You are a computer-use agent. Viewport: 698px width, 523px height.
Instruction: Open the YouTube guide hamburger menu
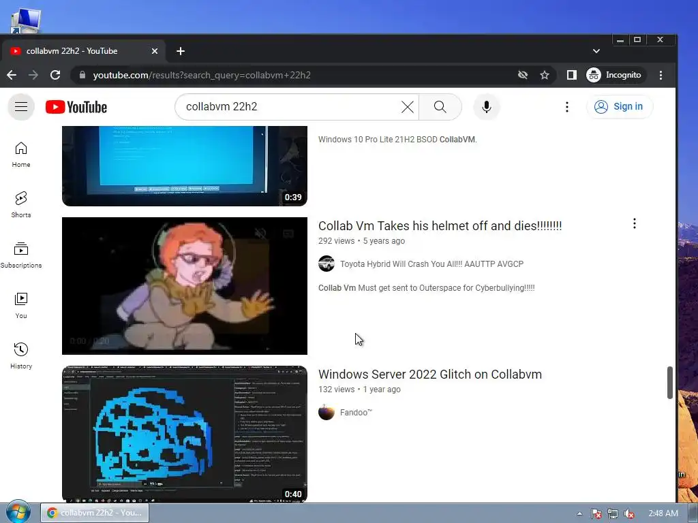(x=21, y=107)
